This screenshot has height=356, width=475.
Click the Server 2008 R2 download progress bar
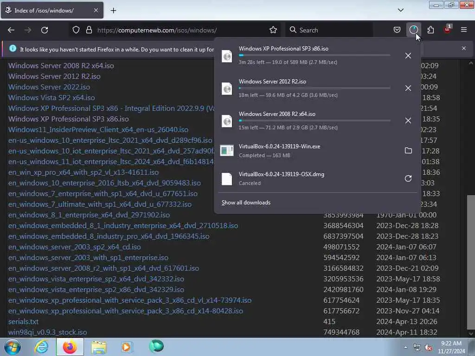pyautogui.click(x=315, y=120)
